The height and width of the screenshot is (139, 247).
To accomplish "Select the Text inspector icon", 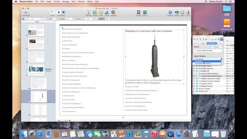I will (x=203, y=39).
